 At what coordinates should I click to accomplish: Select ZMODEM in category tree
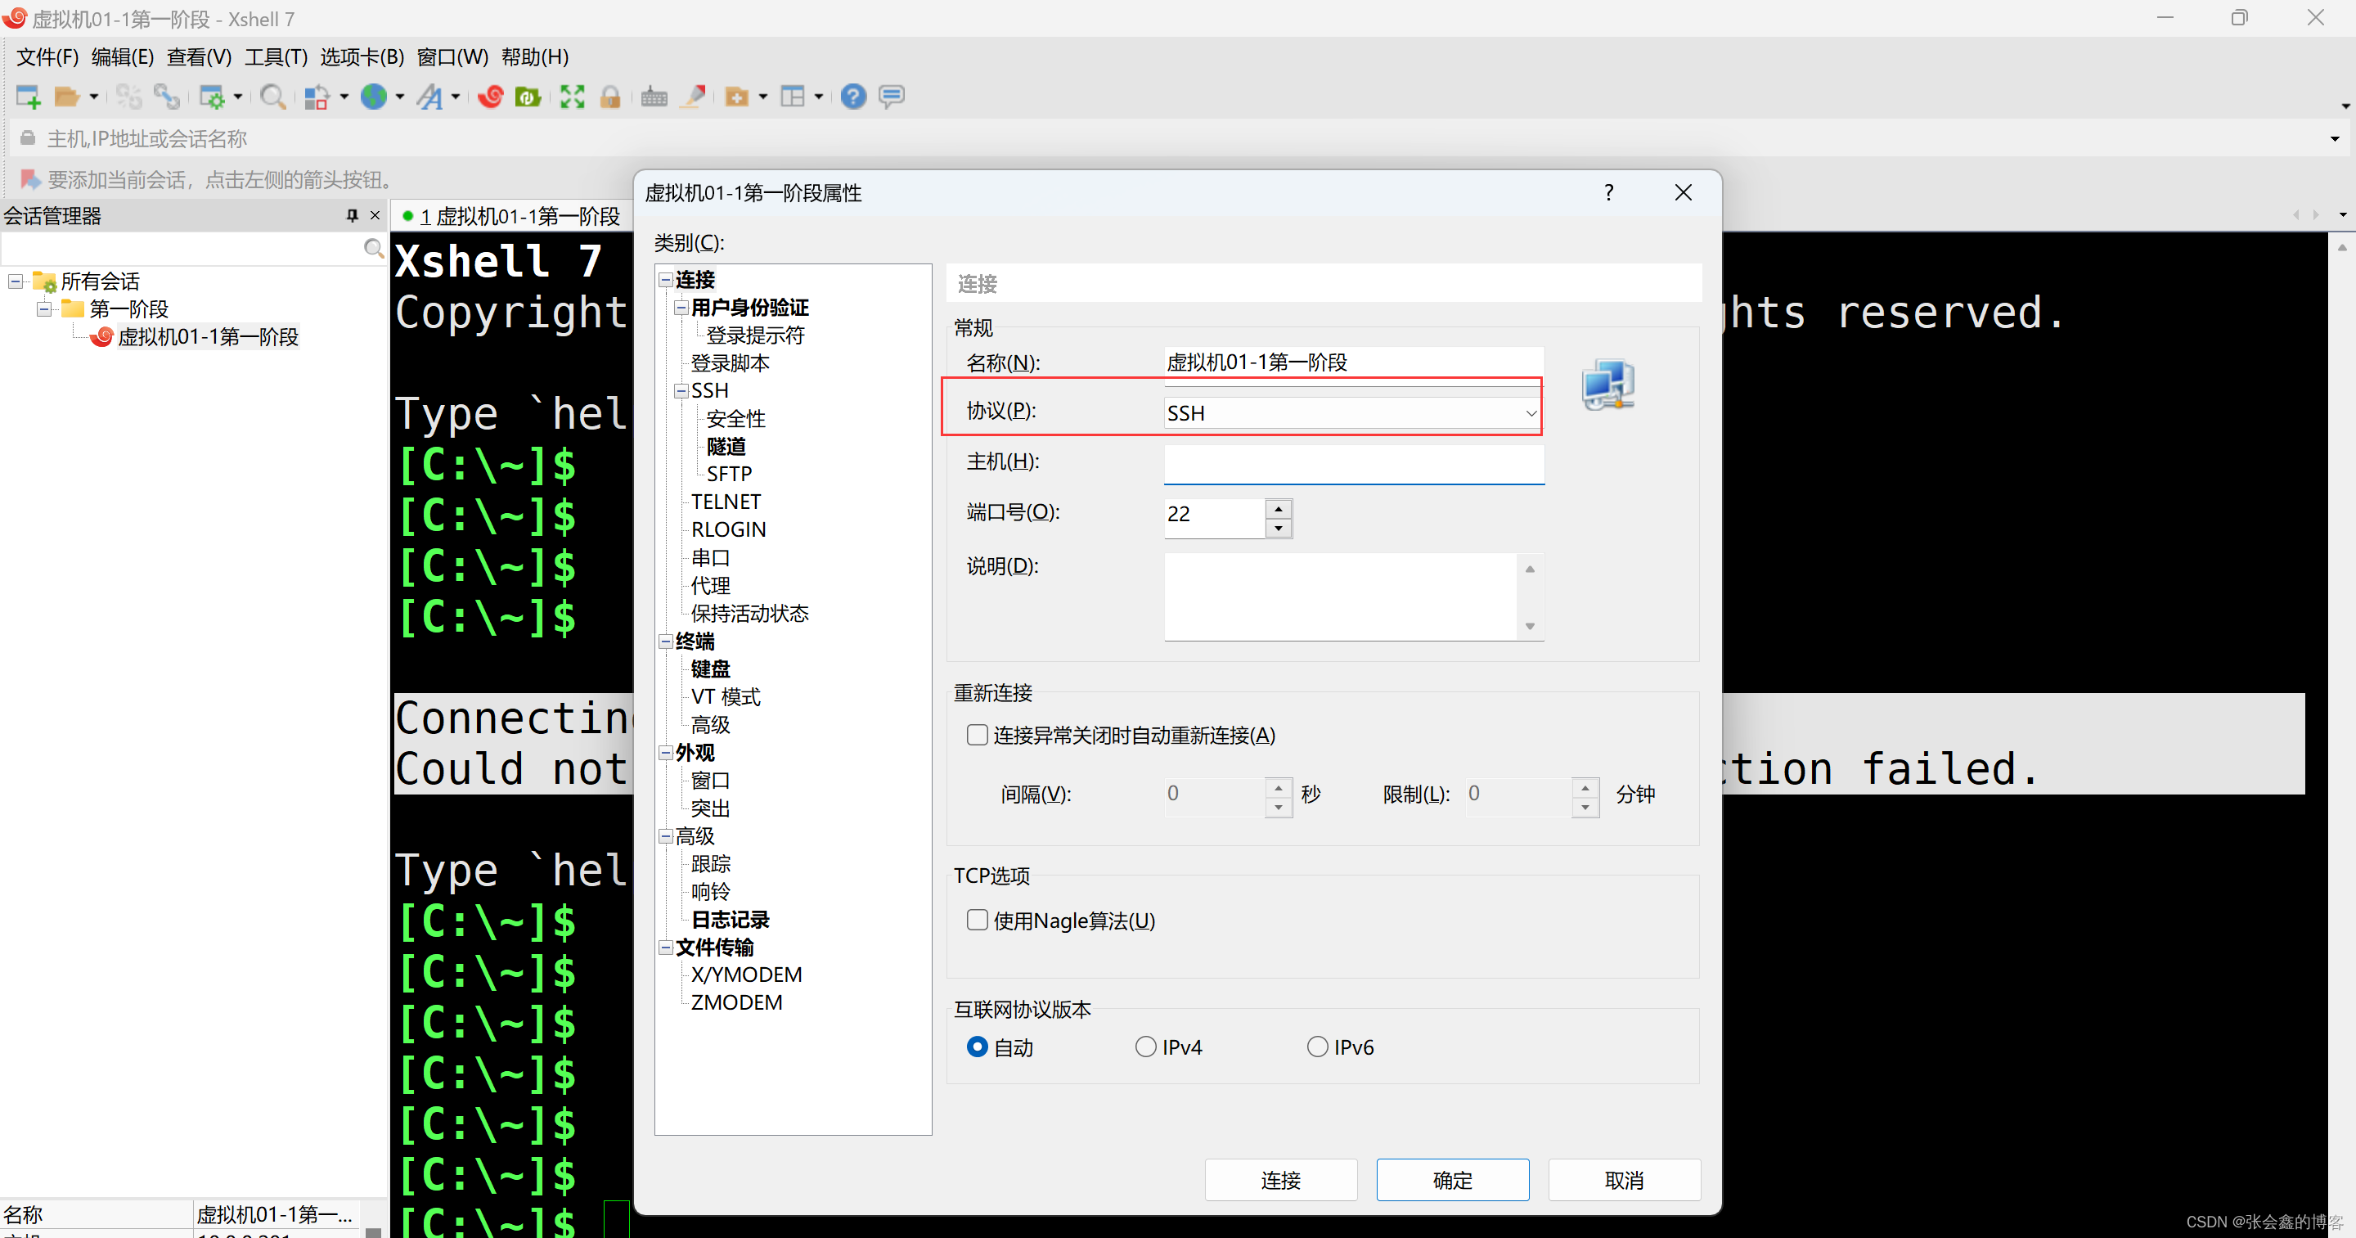(736, 1002)
